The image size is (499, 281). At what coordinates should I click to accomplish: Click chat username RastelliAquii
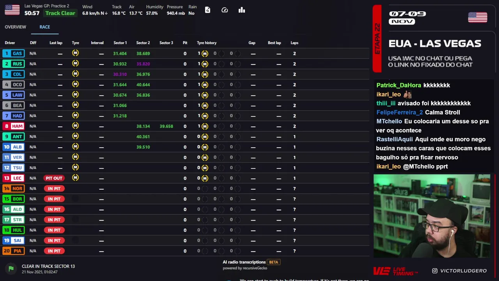tap(395, 139)
